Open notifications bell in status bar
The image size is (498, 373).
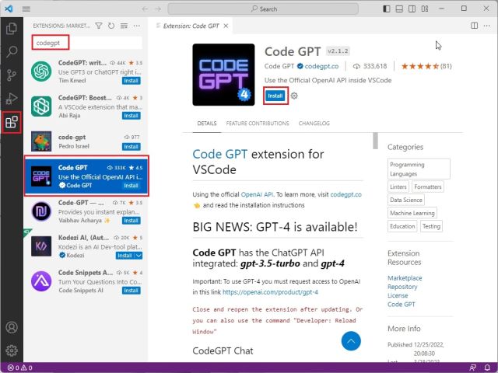click(x=487, y=368)
